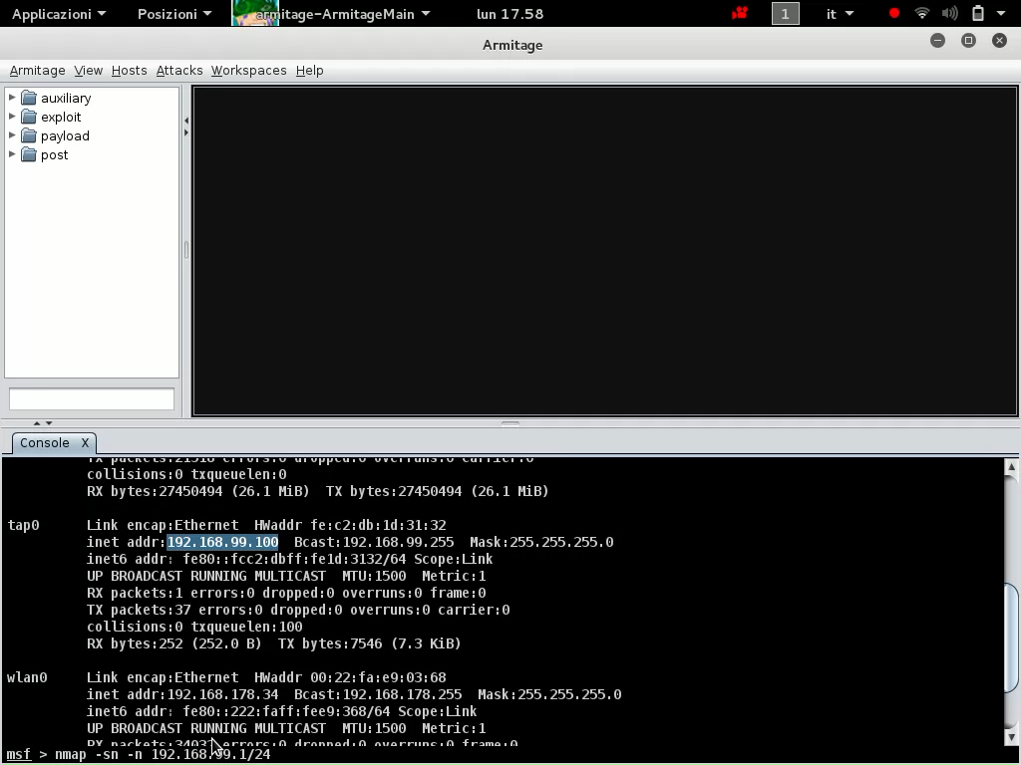The width and height of the screenshot is (1021, 765).
Task: Open the Applicazioni menu
Action: pos(59,14)
